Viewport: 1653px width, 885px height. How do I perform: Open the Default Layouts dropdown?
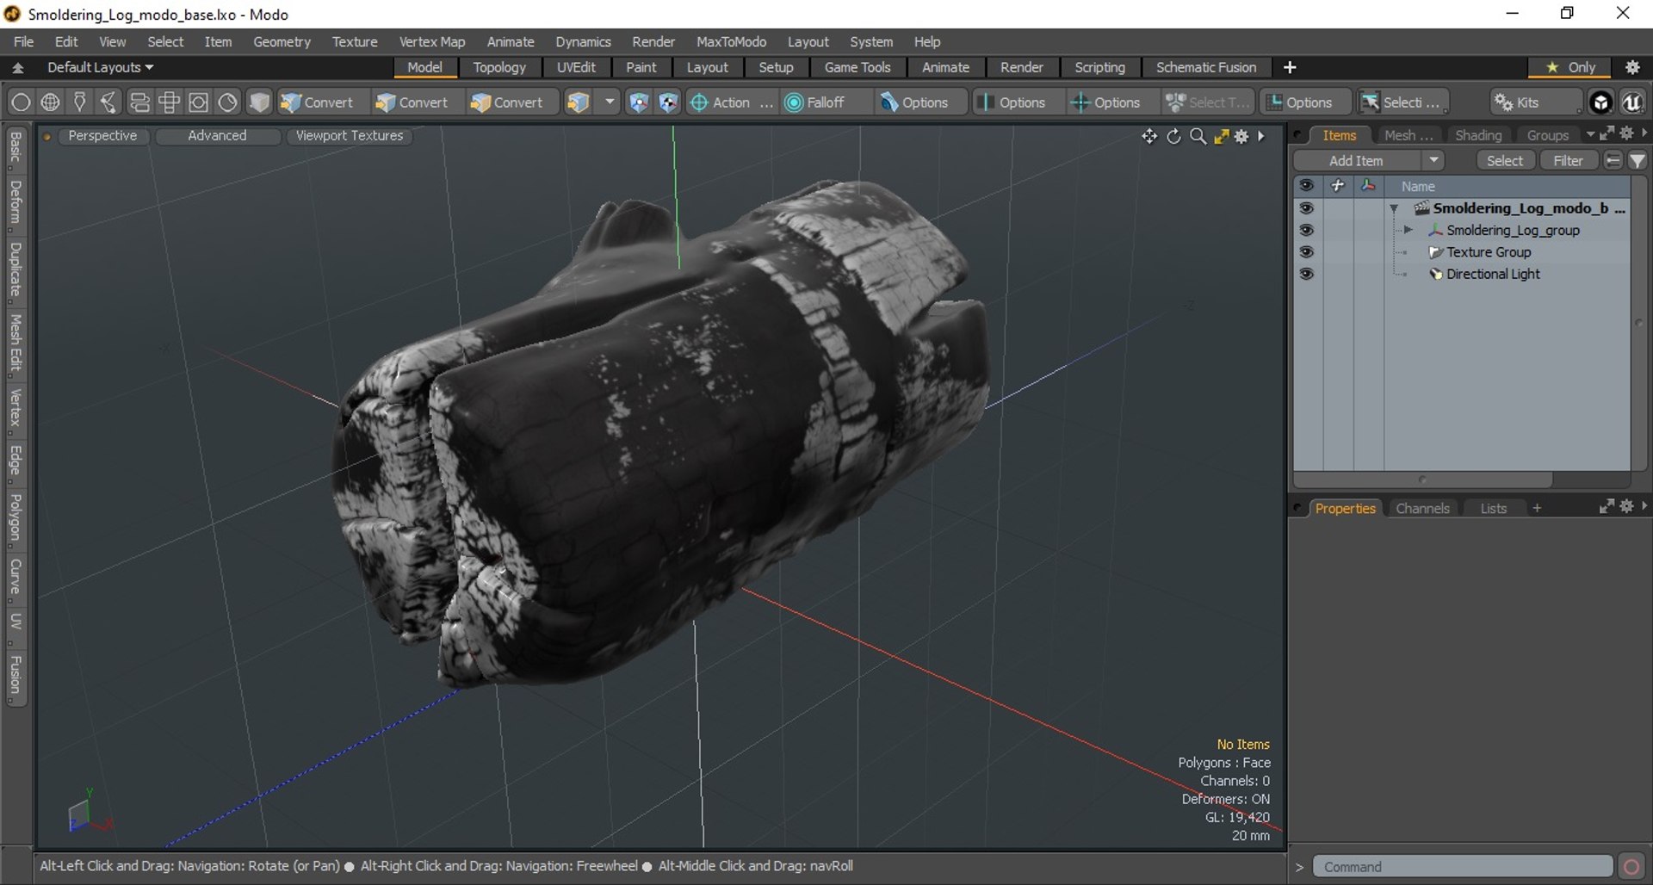coord(100,67)
